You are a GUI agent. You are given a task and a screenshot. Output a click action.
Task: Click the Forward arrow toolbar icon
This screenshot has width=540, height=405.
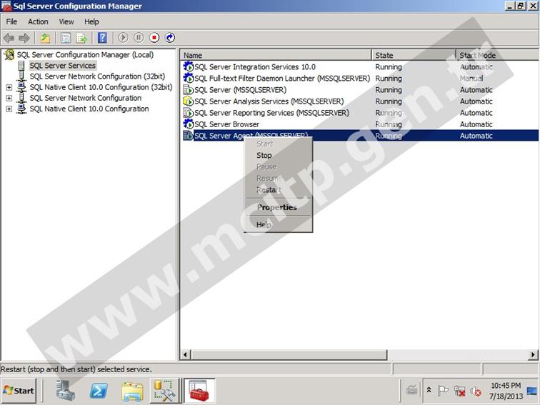click(24, 38)
